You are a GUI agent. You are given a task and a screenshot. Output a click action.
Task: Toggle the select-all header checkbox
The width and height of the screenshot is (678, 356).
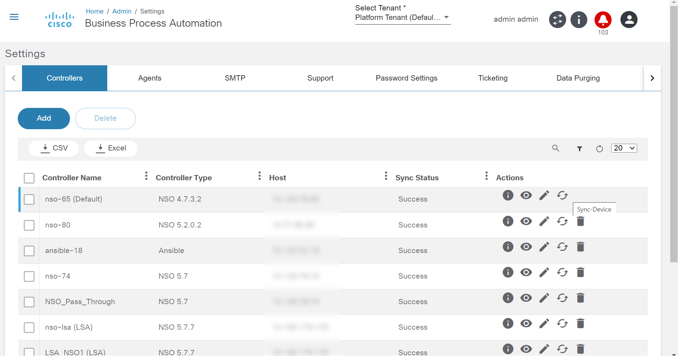pos(29,178)
